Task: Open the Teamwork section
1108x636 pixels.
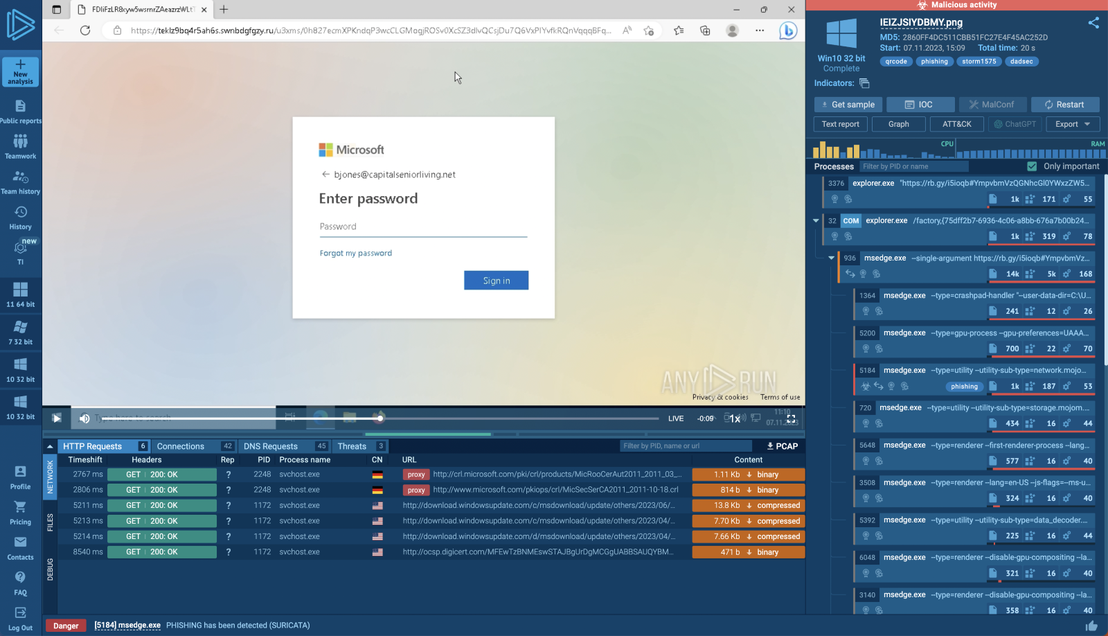Action: (21, 147)
